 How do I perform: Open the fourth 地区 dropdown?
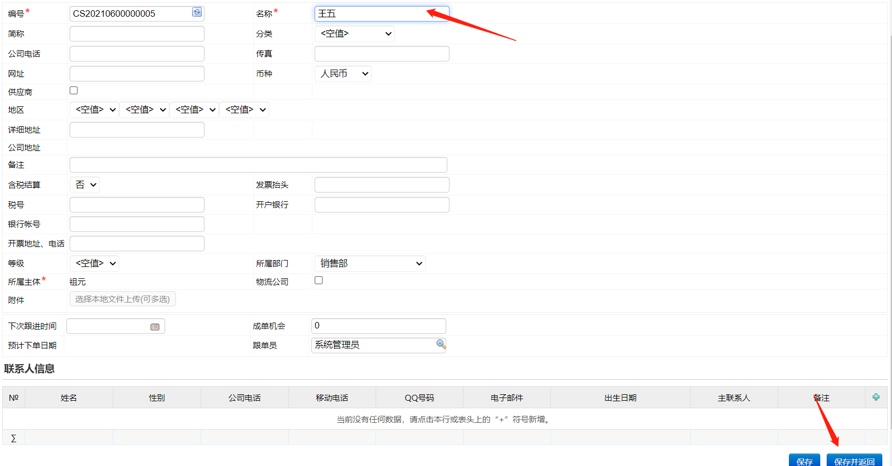point(244,109)
